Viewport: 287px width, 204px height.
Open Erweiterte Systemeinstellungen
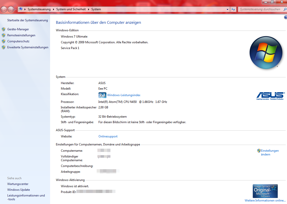(28, 47)
